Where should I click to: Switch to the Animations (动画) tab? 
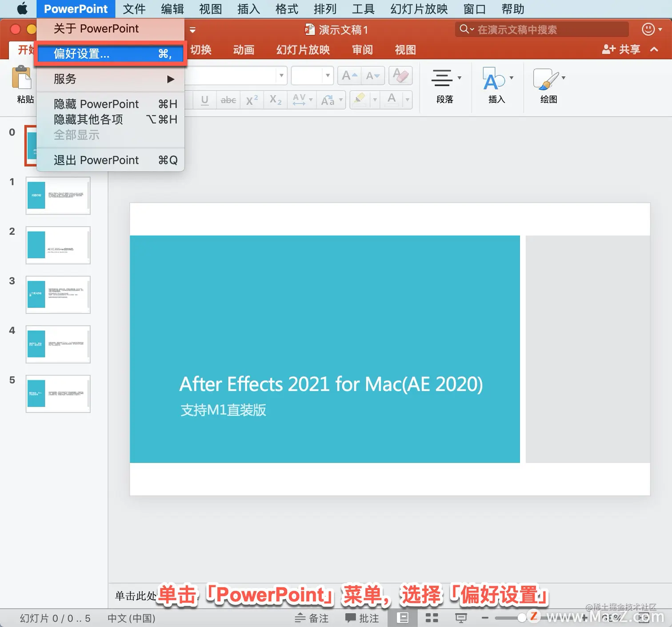[244, 50]
